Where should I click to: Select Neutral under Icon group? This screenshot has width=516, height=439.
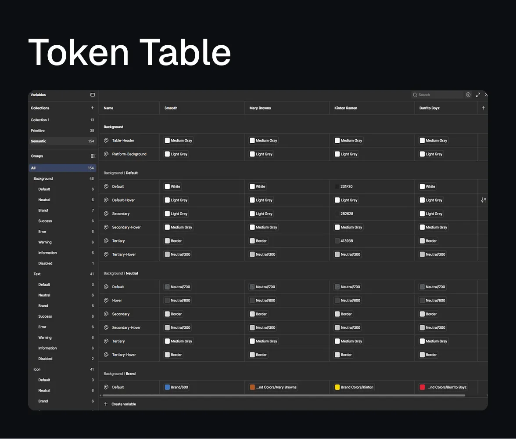[x=62, y=391]
